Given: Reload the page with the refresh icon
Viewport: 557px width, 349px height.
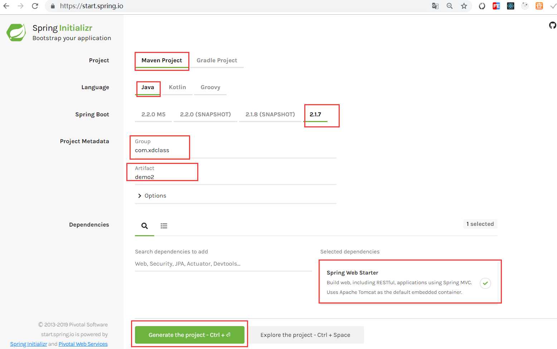Looking at the screenshot, I should [x=35, y=6].
